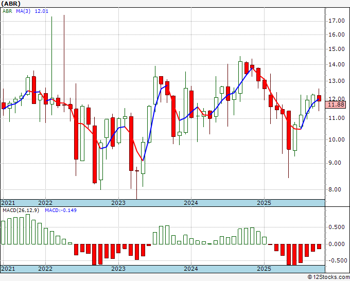Click the 12.01 moving average value

tap(42, 11)
